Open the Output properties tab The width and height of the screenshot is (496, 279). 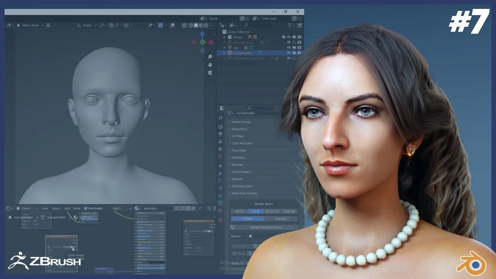pyautogui.click(x=220, y=134)
